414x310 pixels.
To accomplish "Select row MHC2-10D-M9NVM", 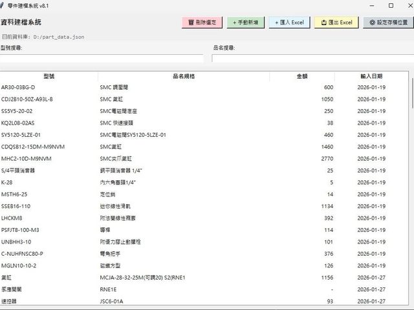I will pyautogui.click(x=204, y=159).
